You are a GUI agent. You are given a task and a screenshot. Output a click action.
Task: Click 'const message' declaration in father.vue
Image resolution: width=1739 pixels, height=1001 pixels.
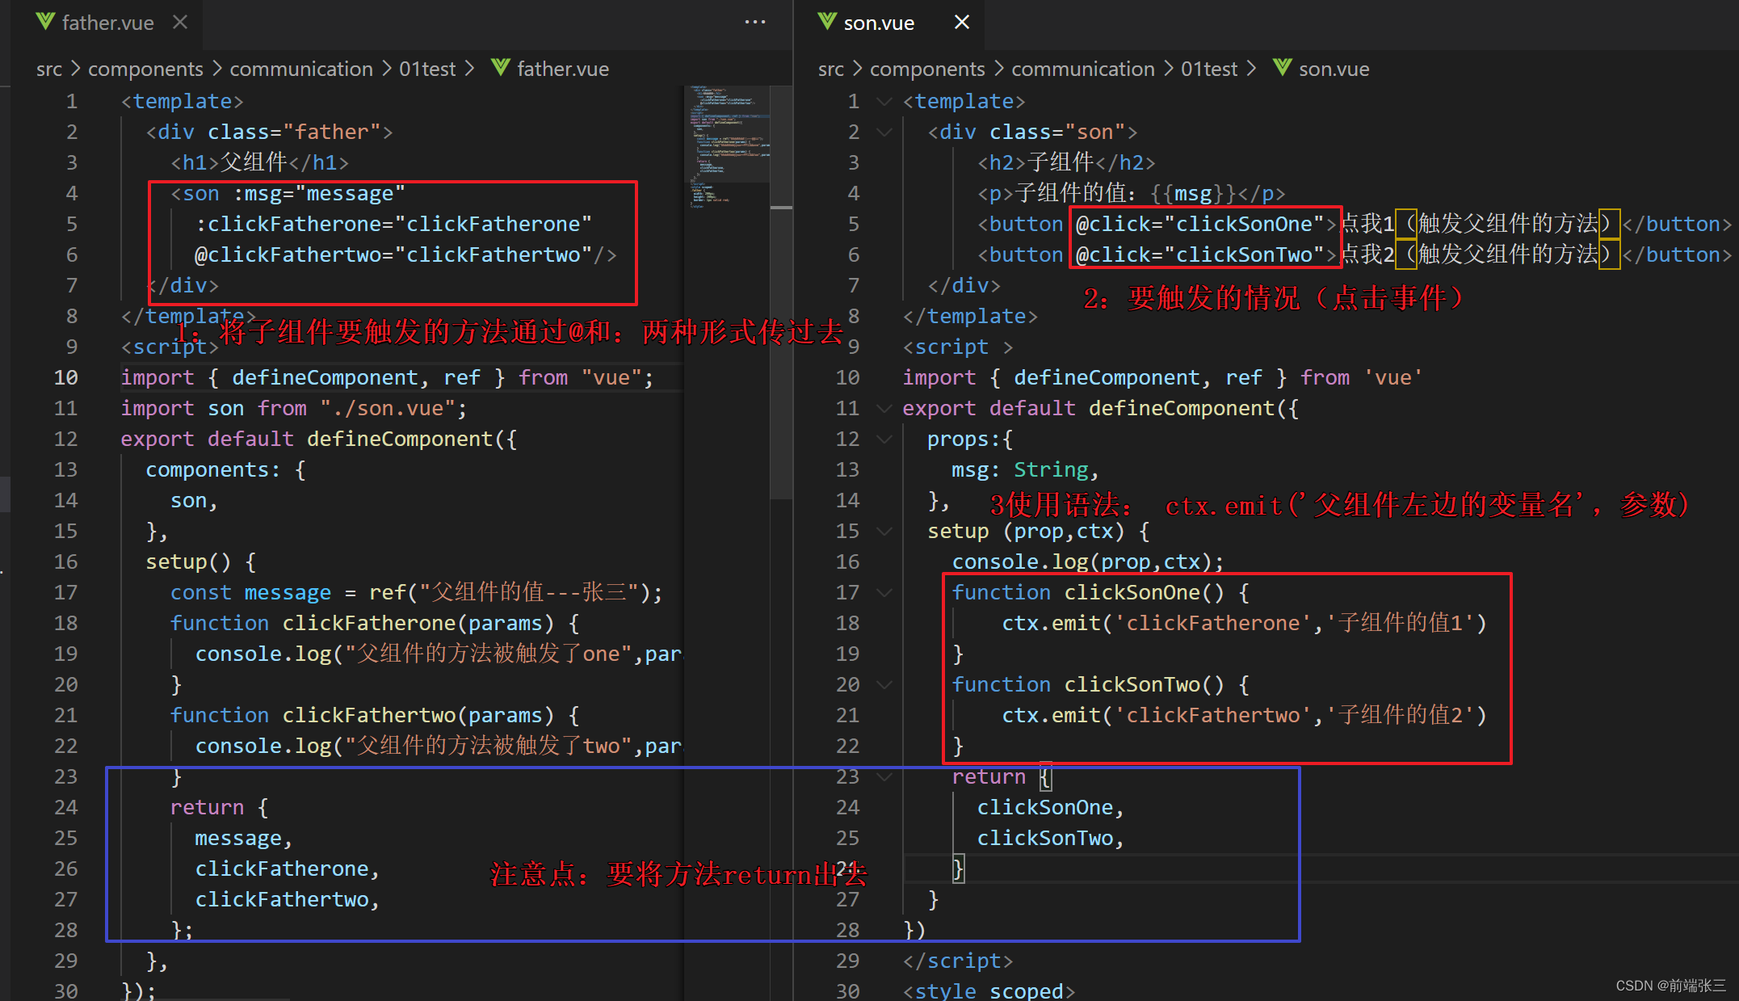pyautogui.click(x=416, y=592)
